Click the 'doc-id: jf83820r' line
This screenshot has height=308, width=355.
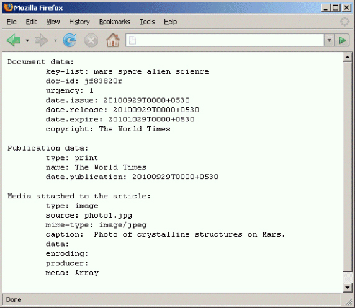click(84, 81)
